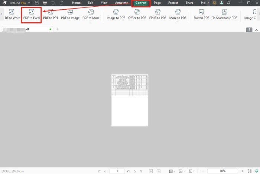Open the shopping cart purchase icon
This screenshot has width=260, height=174.
tap(214, 3)
